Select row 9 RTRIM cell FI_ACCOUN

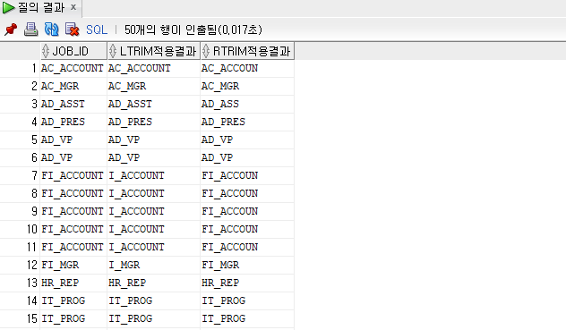(x=247, y=211)
